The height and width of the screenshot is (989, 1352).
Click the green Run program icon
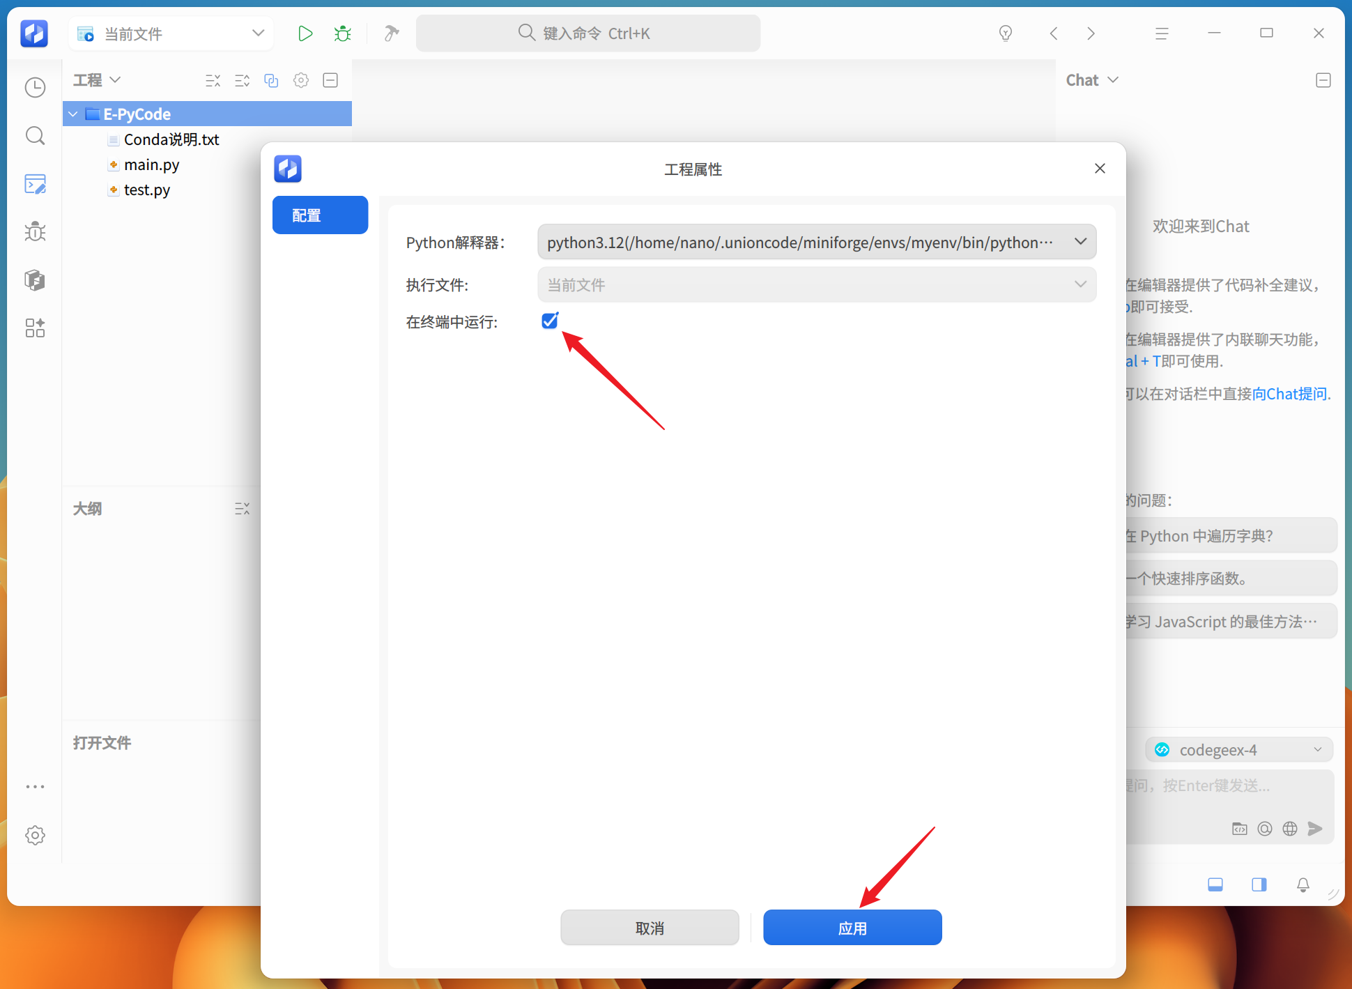[x=305, y=33]
